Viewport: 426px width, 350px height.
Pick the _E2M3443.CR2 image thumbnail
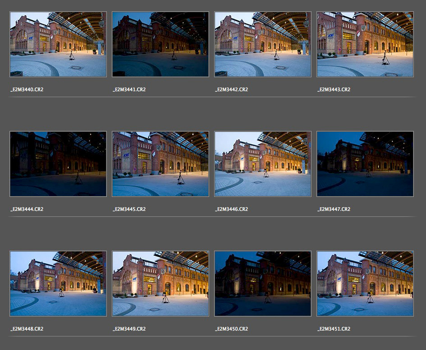click(365, 44)
